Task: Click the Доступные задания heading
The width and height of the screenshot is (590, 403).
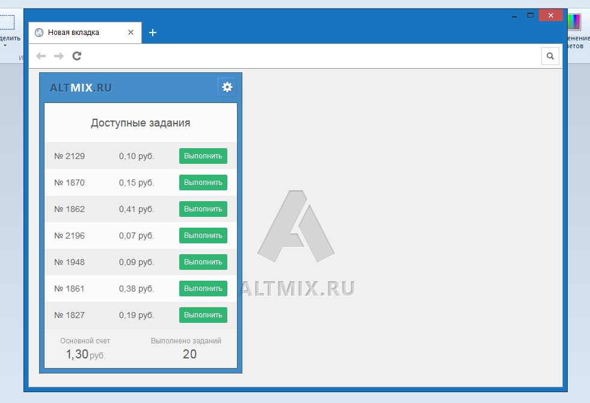Action: click(140, 123)
